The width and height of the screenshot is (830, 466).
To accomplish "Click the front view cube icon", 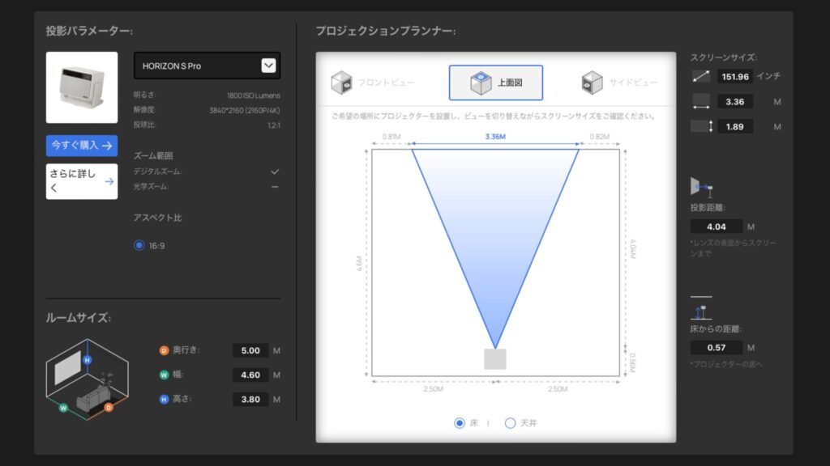I will pyautogui.click(x=341, y=83).
